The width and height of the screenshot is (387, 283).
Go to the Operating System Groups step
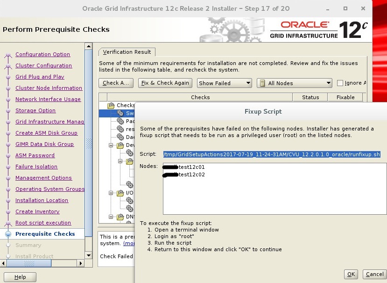tap(50, 189)
